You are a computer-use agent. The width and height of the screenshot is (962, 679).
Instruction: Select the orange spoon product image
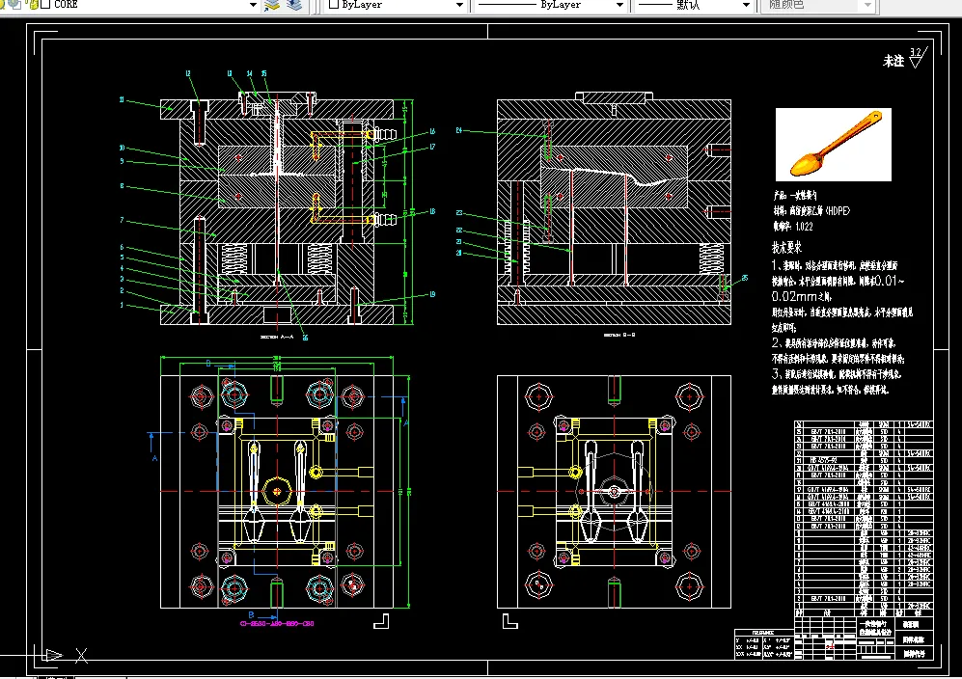click(833, 144)
